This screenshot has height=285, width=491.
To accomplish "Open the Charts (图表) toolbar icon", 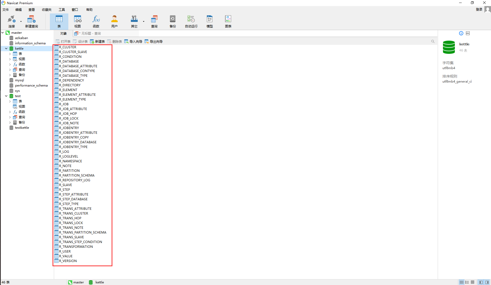I will point(228,21).
